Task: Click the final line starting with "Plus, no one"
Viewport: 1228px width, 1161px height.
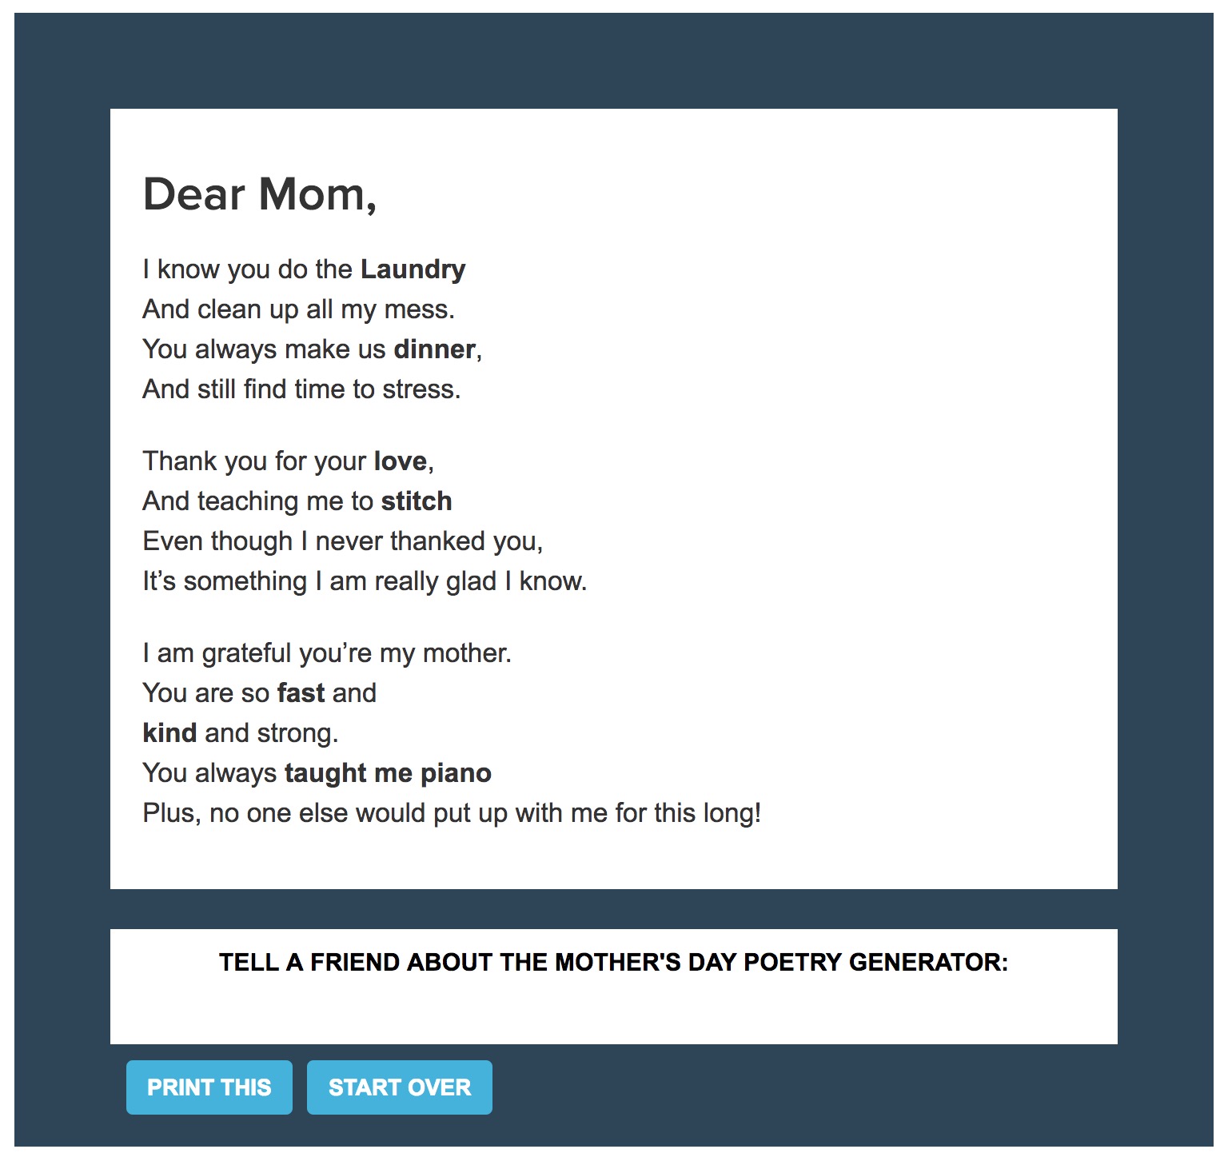Action: coord(451,813)
